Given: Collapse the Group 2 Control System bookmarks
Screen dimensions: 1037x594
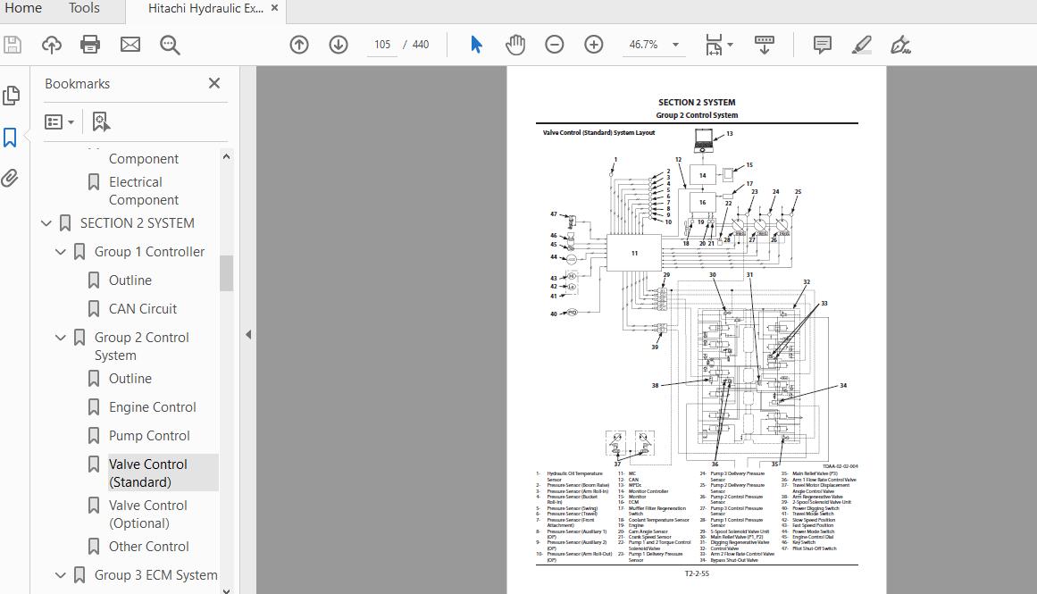Looking at the screenshot, I should point(60,337).
